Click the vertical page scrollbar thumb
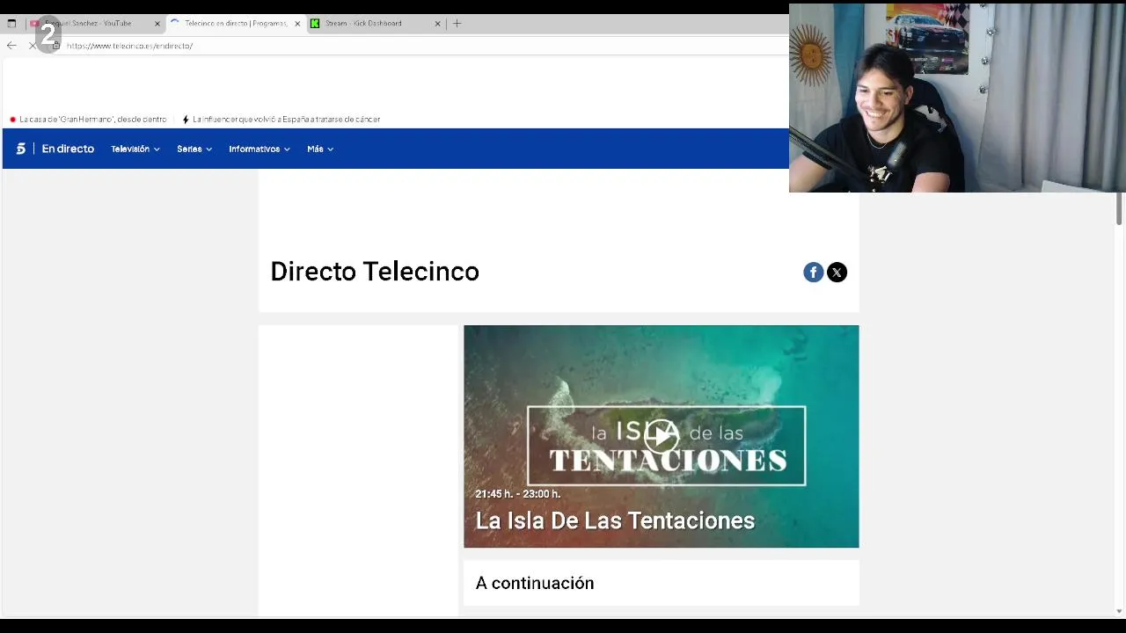The height and width of the screenshot is (633, 1126). 1119,208
